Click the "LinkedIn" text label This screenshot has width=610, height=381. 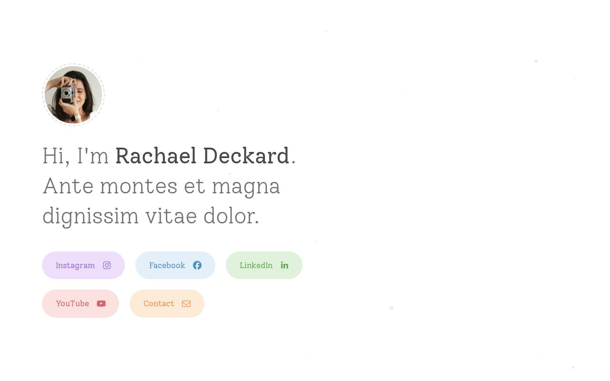click(256, 265)
